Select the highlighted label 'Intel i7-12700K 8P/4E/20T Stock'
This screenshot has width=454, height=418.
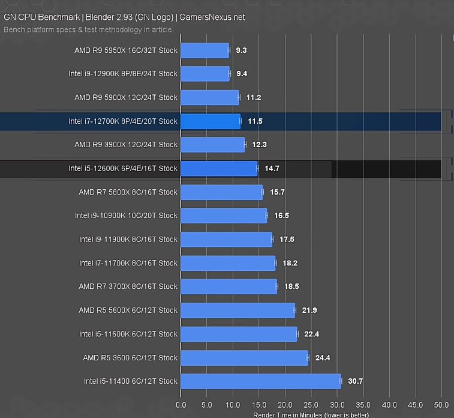pyautogui.click(x=123, y=121)
